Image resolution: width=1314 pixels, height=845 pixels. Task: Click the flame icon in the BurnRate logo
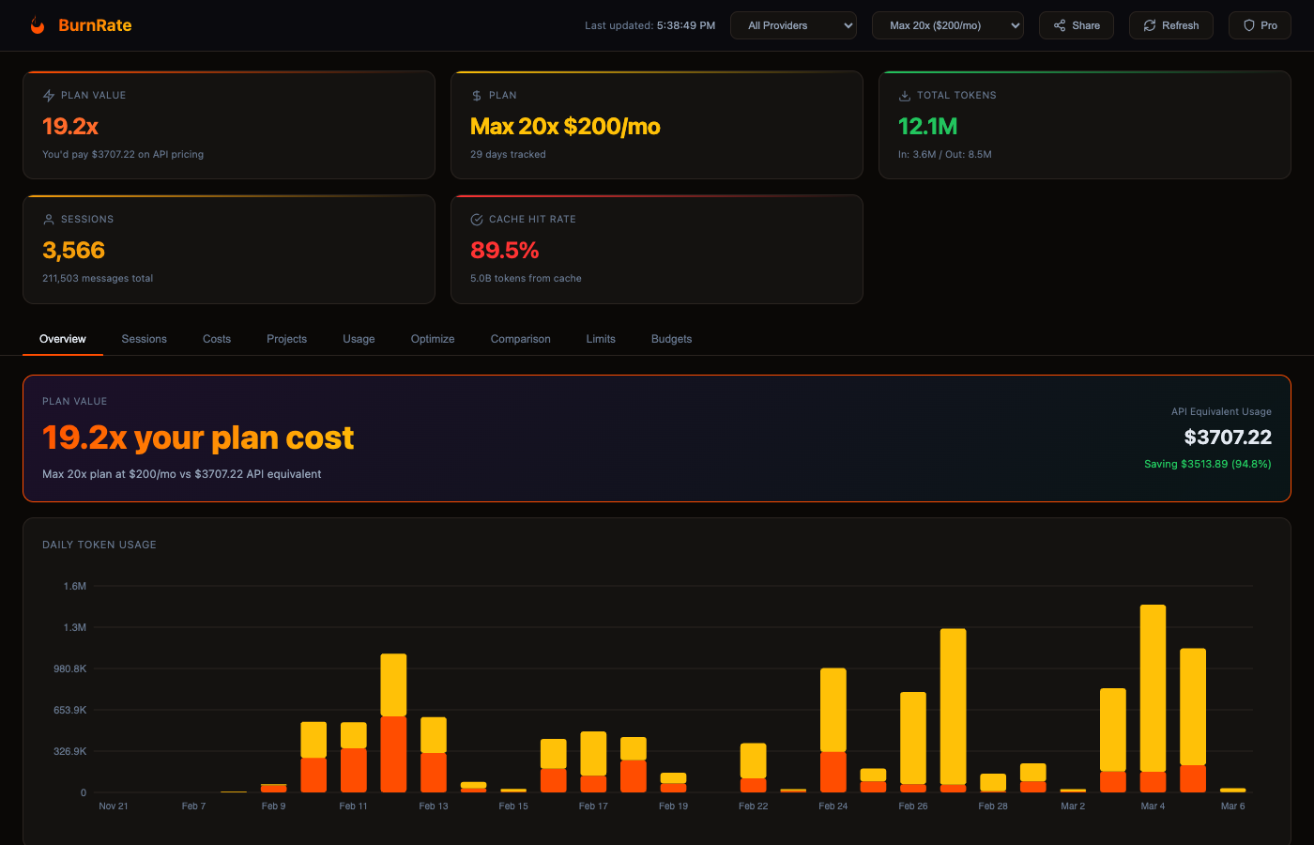click(37, 24)
